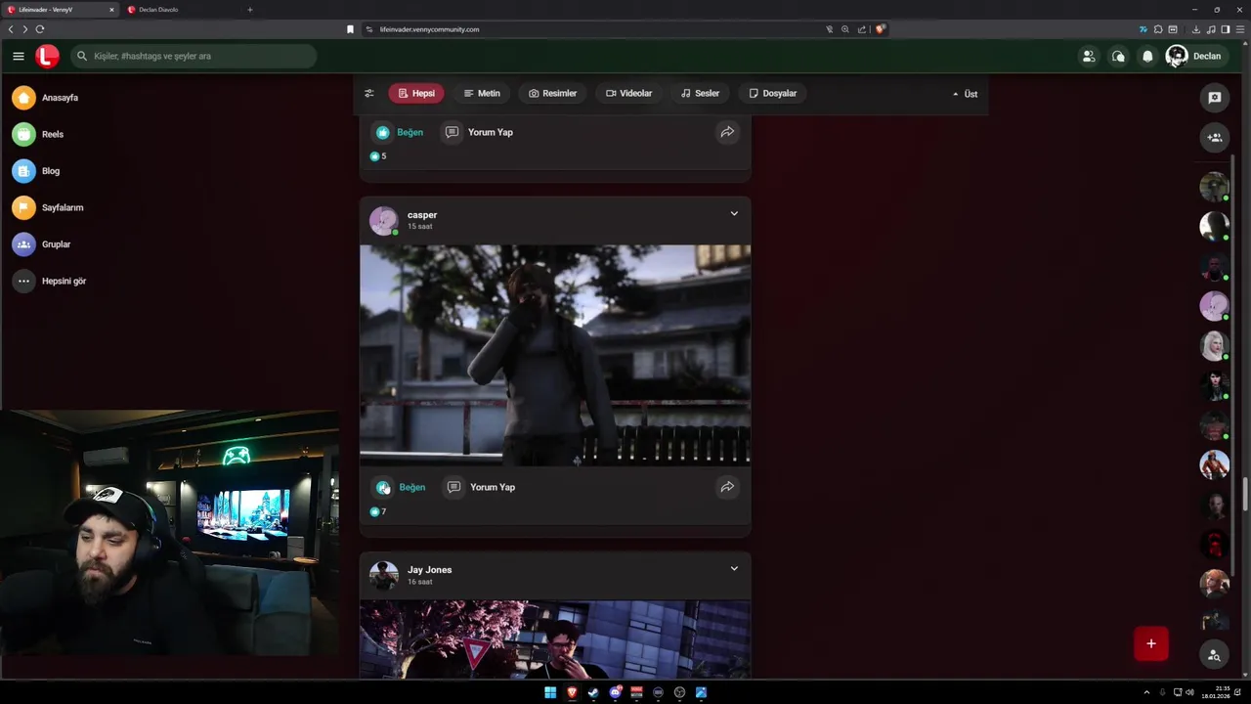Like the top post with 5 reactions
This screenshot has height=704, width=1251.
399,132
